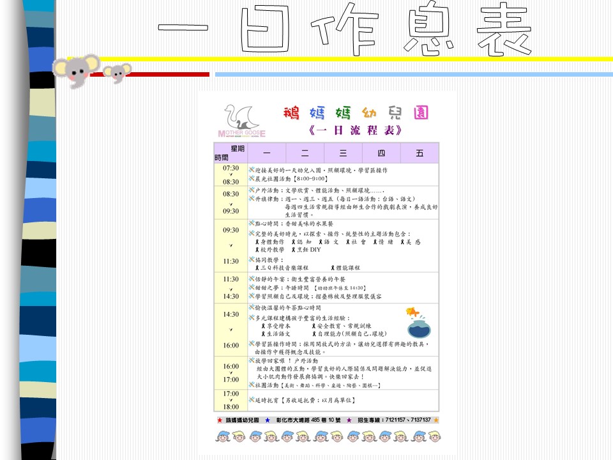This screenshot has height=460, width=613.
Task: Click the small gray mouse clipart
Action: (117, 73)
